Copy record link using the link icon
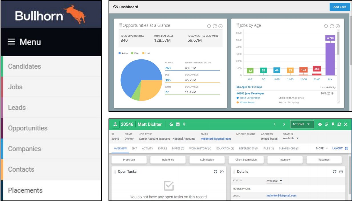The width and height of the screenshot is (352, 201). (x=326, y=124)
